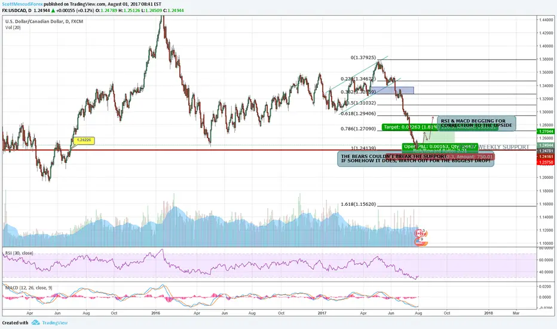Follow the TradingView link beside Created with
Image resolution: width=557 pixels, height=329 pixels.
(55, 322)
